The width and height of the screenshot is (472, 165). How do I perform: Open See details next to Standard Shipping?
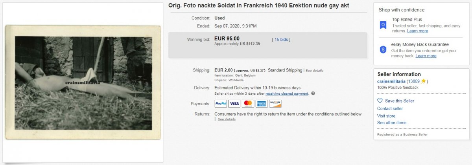[x=314, y=71]
